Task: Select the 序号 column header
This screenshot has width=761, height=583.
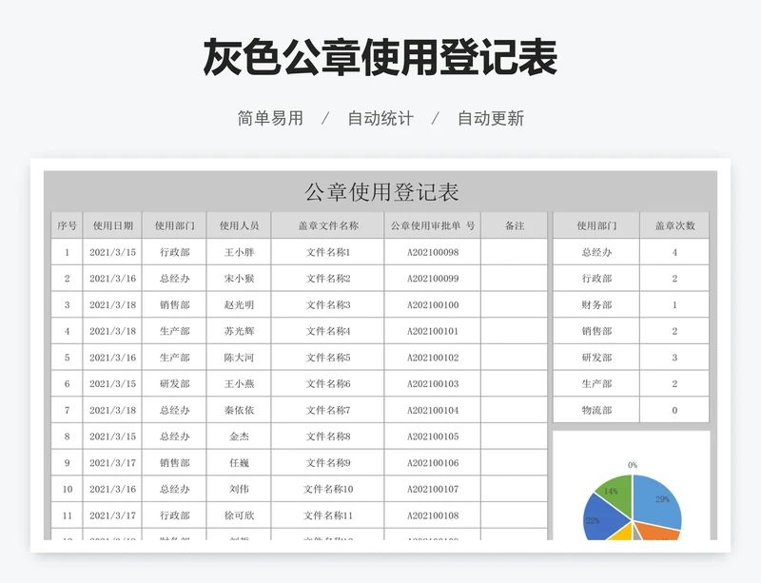Action: (67, 225)
